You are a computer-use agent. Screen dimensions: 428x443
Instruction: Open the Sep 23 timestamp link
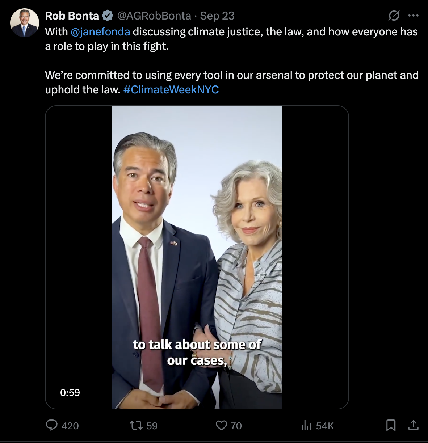pyautogui.click(x=217, y=16)
